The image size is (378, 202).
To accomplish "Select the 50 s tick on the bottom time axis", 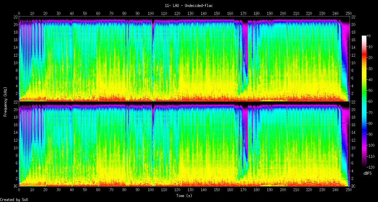I will coord(85,190).
